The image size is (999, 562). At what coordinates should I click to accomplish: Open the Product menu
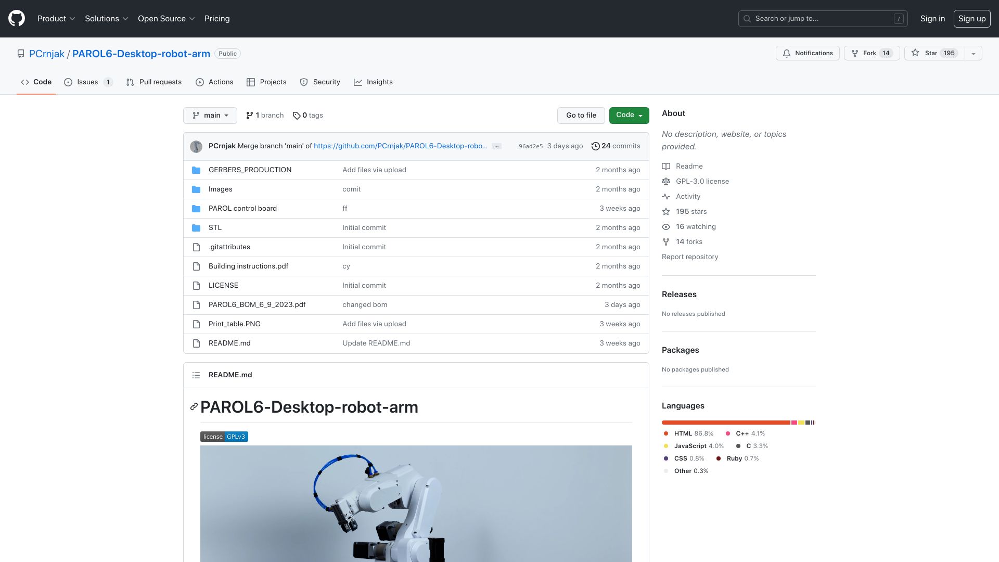56,19
